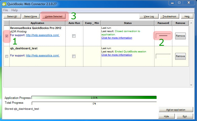Enable Auto-Run for RevenueBooks QuickBooks Pro 2012

click(74, 36)
